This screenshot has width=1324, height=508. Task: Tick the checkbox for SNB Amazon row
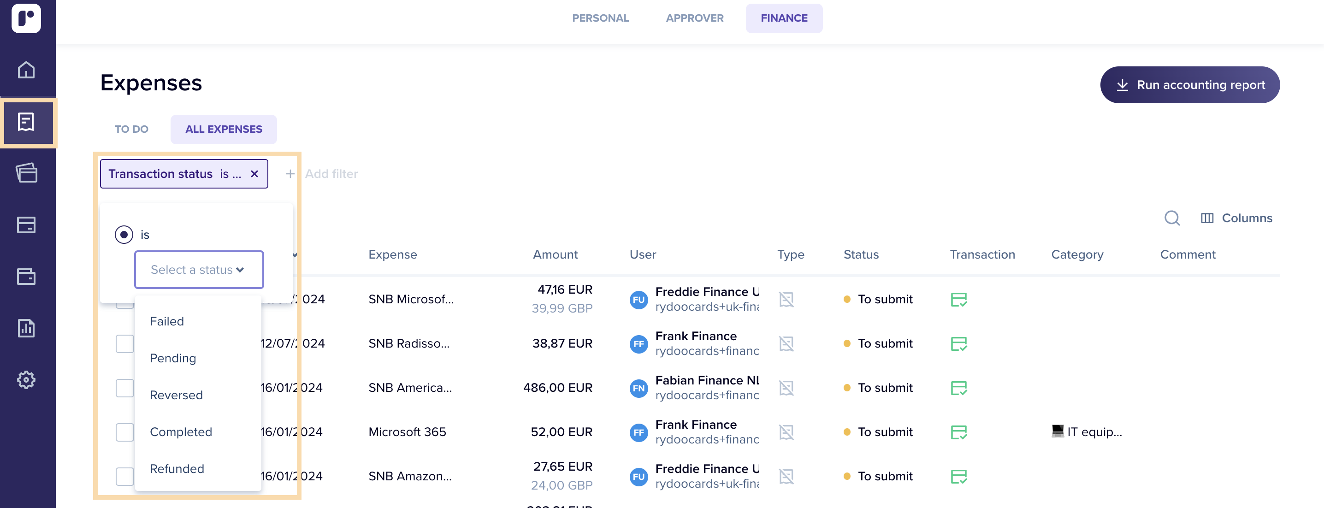coord(125,476)
